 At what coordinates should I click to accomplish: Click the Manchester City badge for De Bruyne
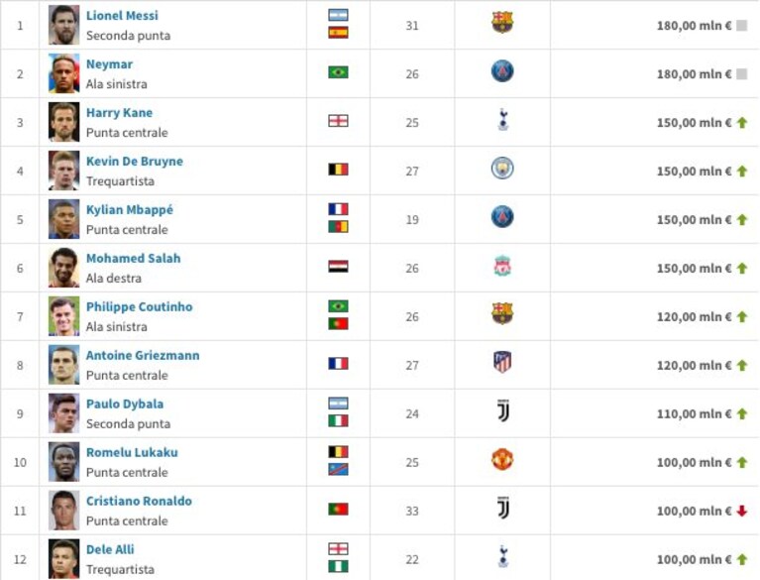click(x=502, y=169)
